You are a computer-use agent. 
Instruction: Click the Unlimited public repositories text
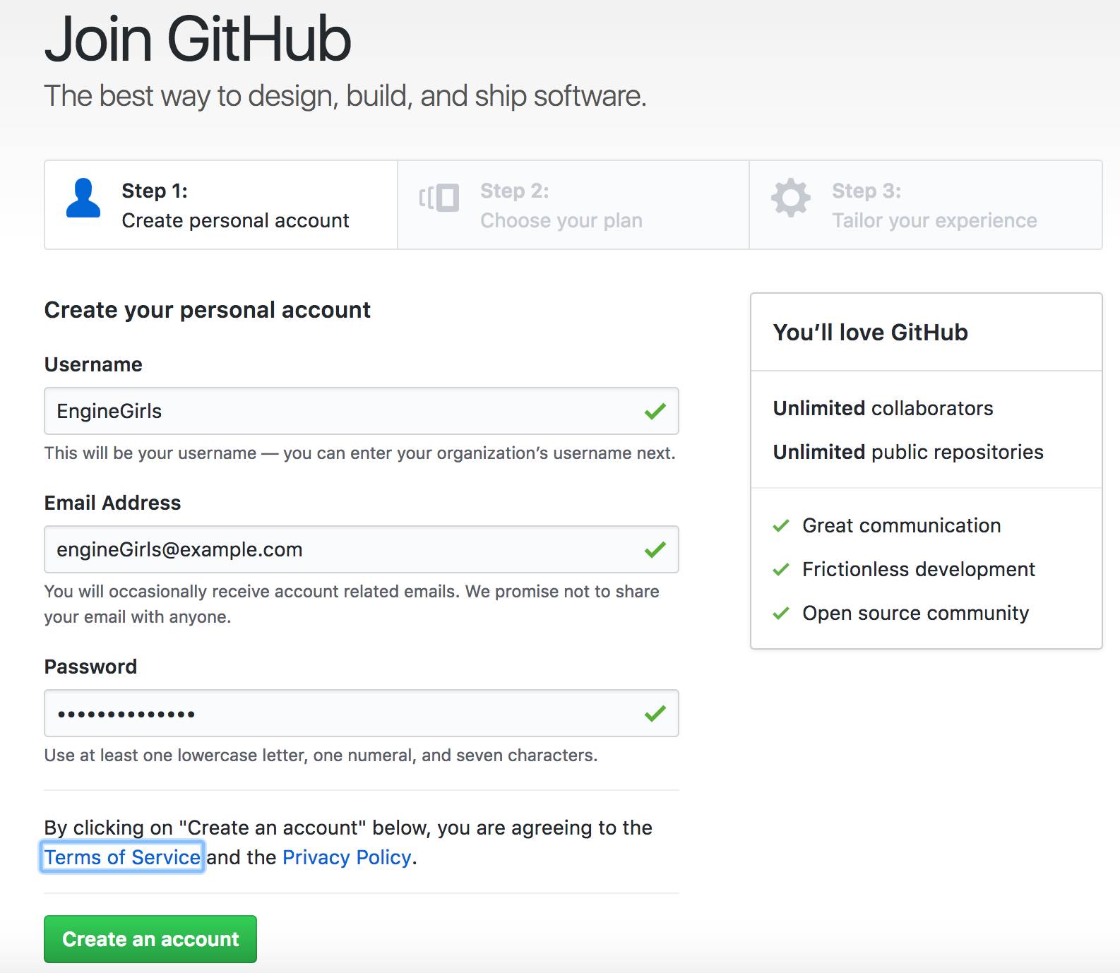(x=908, y=452)
